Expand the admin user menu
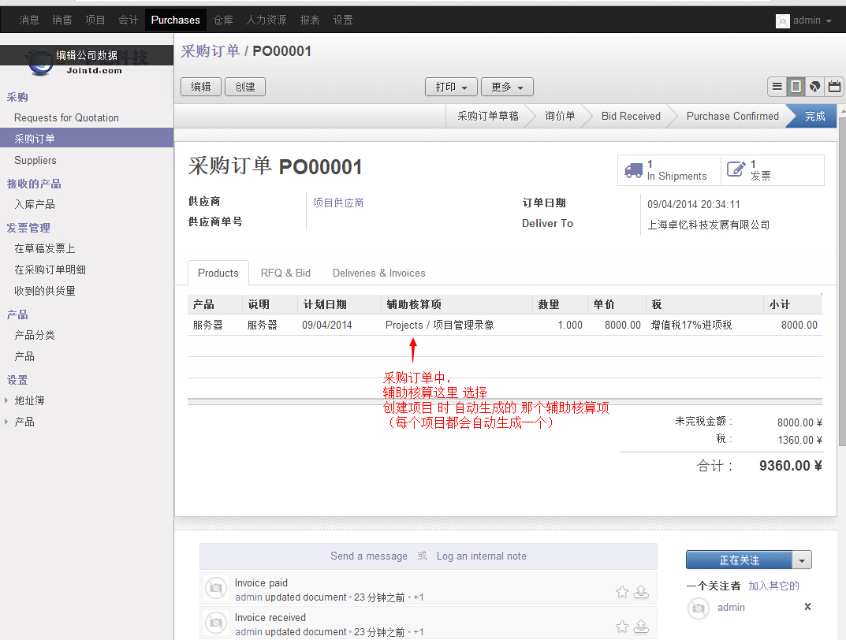Image resolution: width=846 pixels, height=640 pixels. (x=804, y=20)
